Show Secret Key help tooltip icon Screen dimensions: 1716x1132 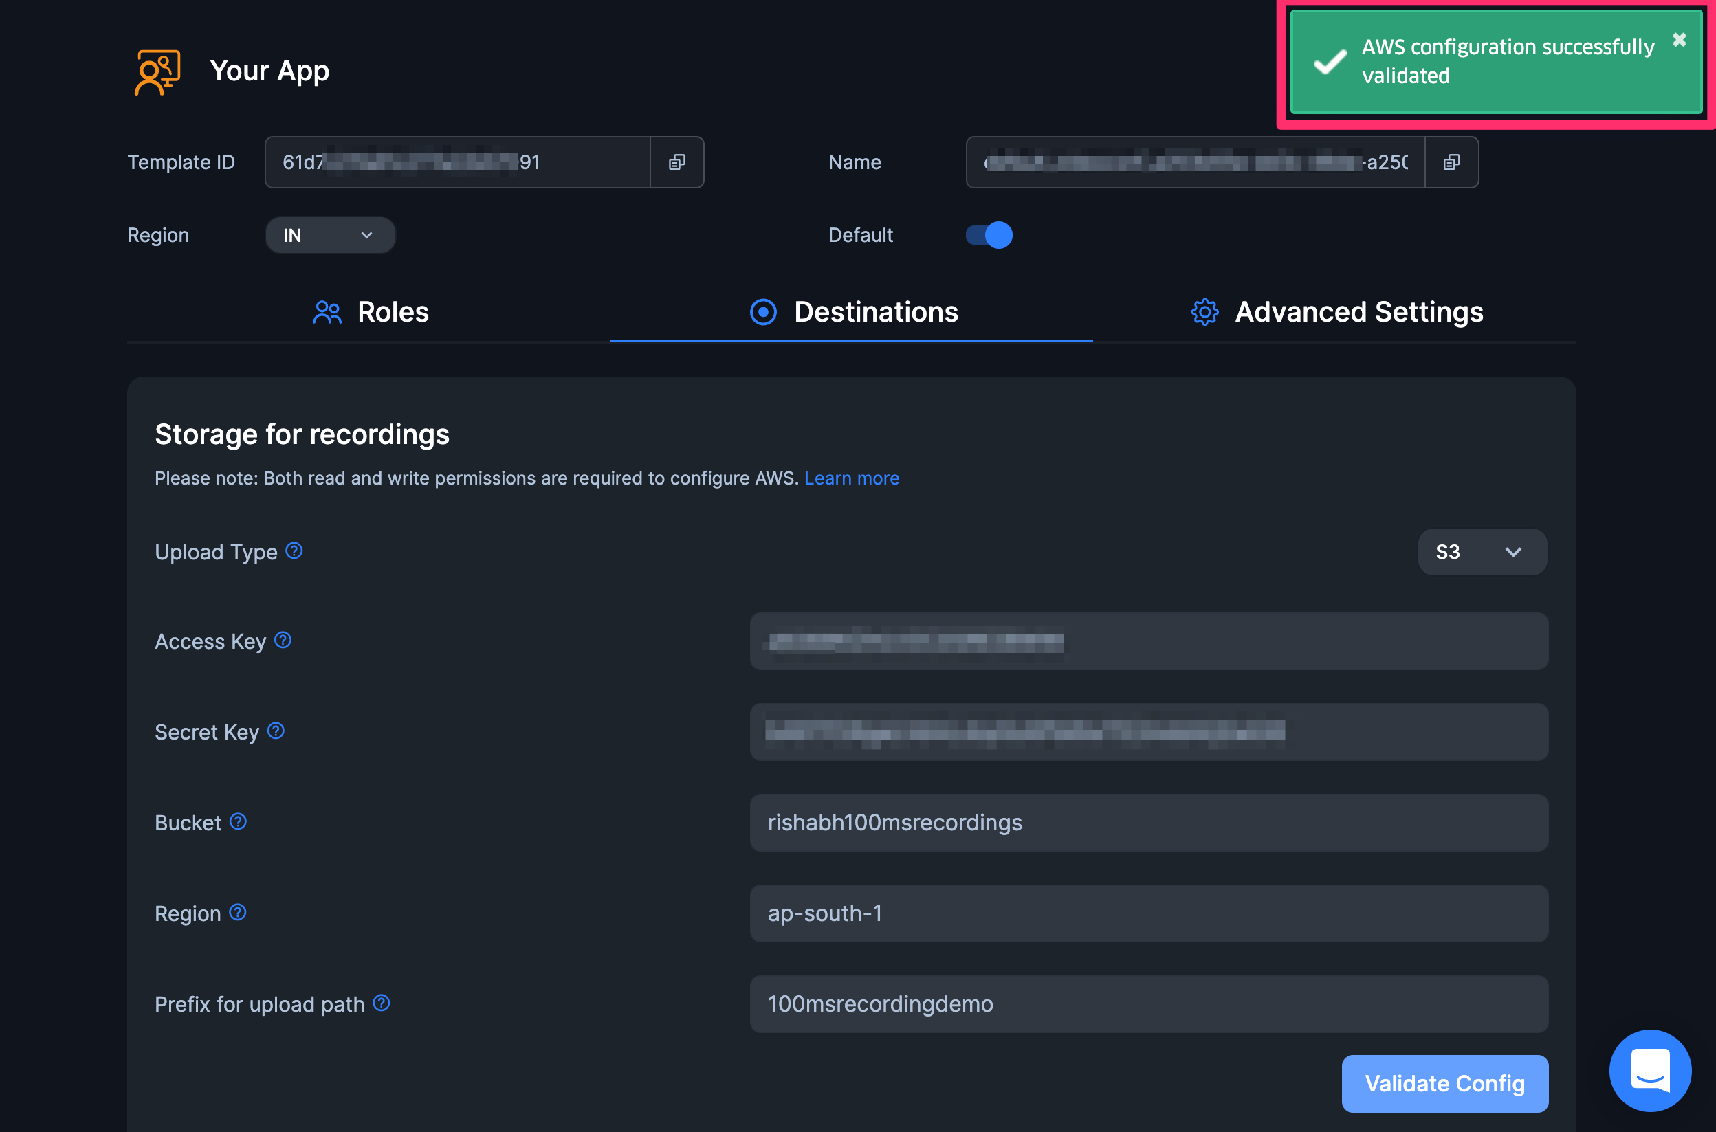pyautogui.click(x=276, y=731)
